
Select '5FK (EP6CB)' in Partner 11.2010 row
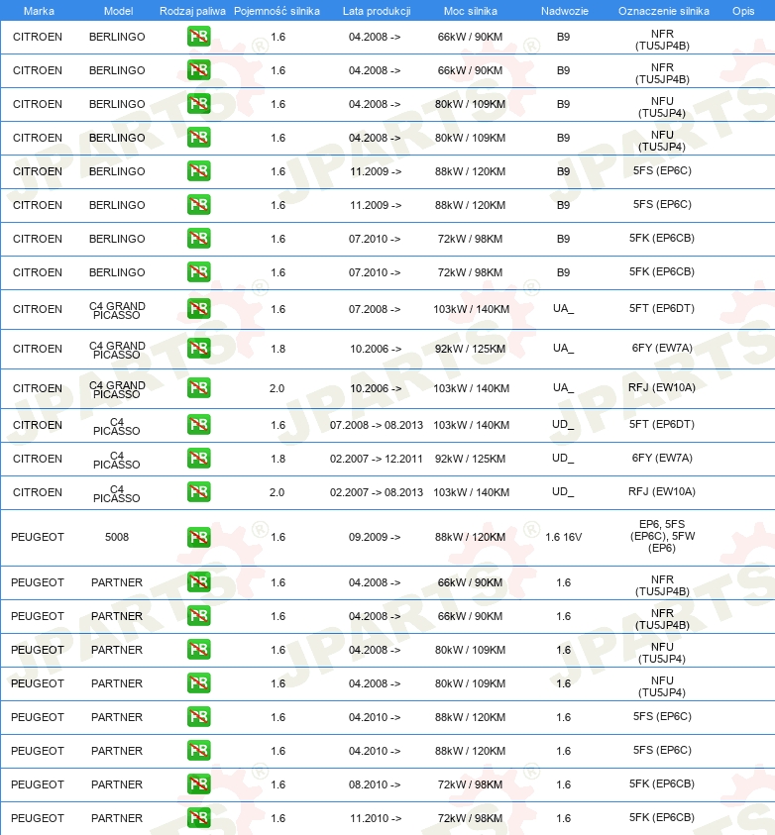662,817
